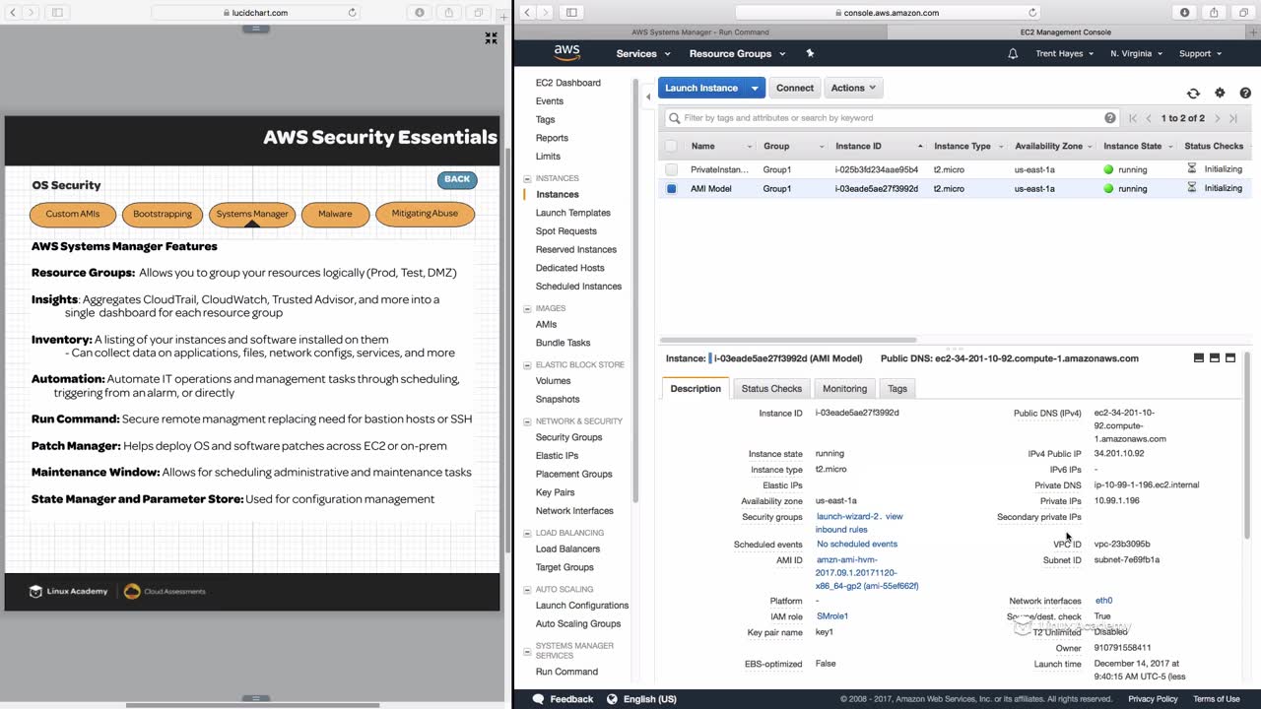Click the instance filter search field

click(x=887, y=117)
